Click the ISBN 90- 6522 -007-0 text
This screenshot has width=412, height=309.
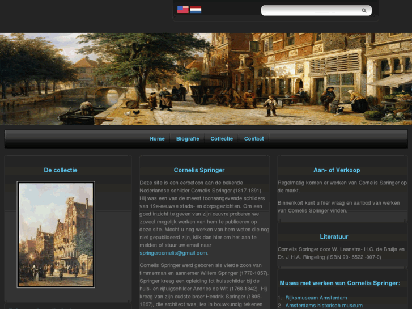pyautogui.click(x=354, y=257)
